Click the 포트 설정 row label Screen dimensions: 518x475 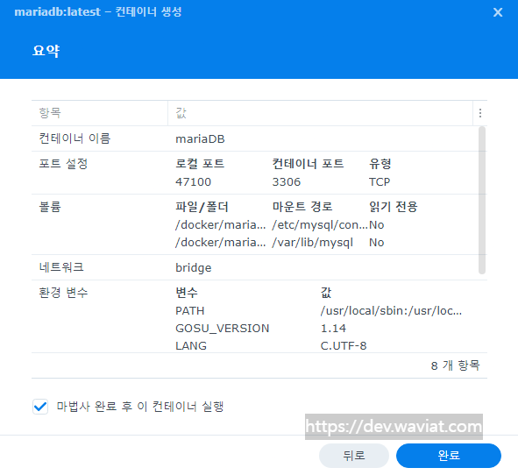63,164
